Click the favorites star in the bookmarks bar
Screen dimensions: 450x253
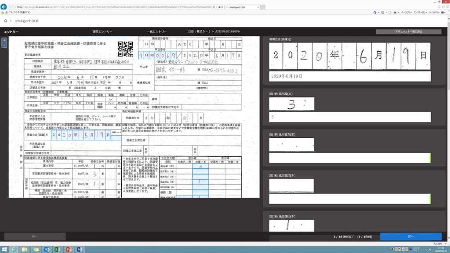3,12
